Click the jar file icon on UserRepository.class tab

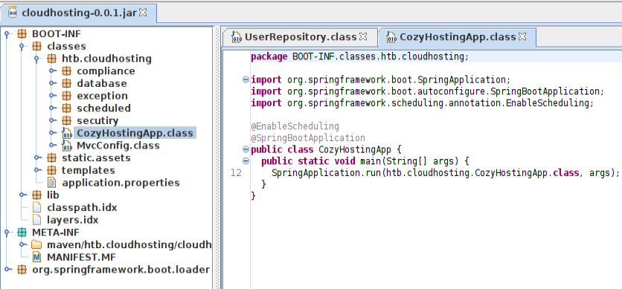pos(237,37)
